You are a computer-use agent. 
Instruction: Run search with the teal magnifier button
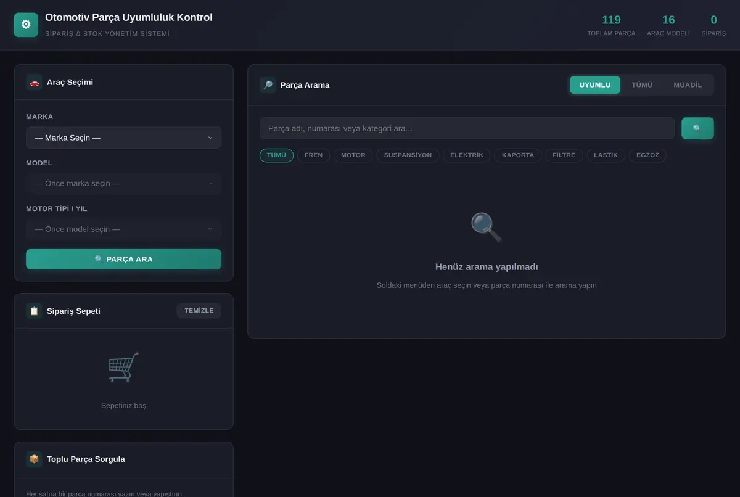tap(697, 128)
